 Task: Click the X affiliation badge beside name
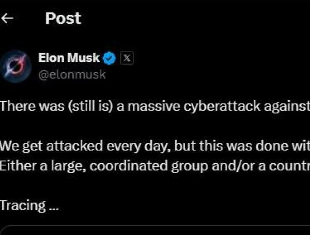click(x=127, y=58)
